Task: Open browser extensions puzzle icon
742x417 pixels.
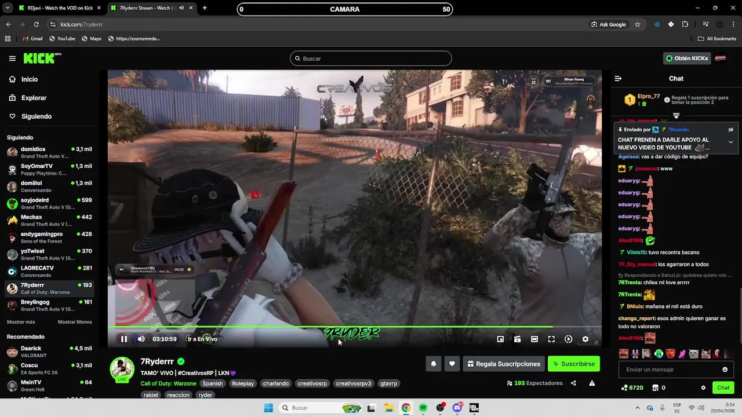Action: click(685, 24)
